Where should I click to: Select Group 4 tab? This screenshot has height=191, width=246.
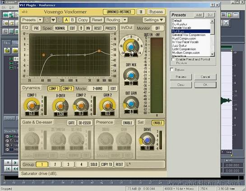pos(81,164)
